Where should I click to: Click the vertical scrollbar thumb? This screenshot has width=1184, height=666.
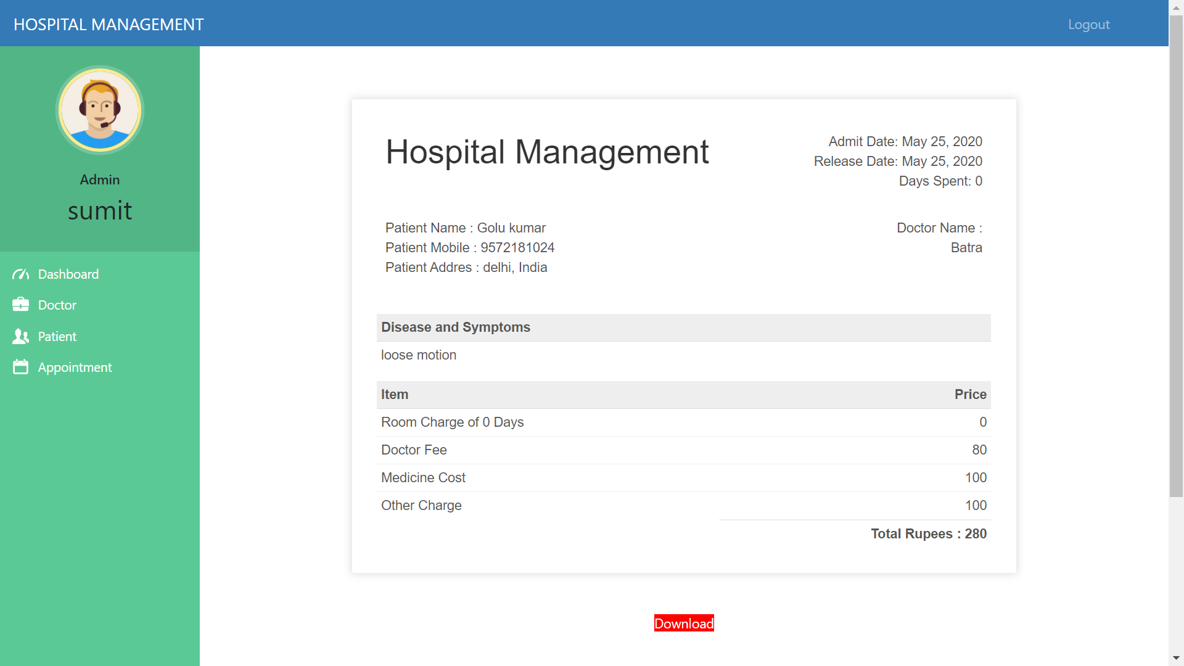pos(1176,256)
